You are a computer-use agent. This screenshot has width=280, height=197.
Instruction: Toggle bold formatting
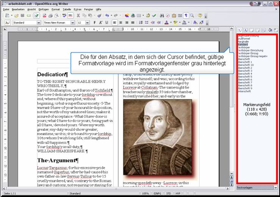click(95, 23)
